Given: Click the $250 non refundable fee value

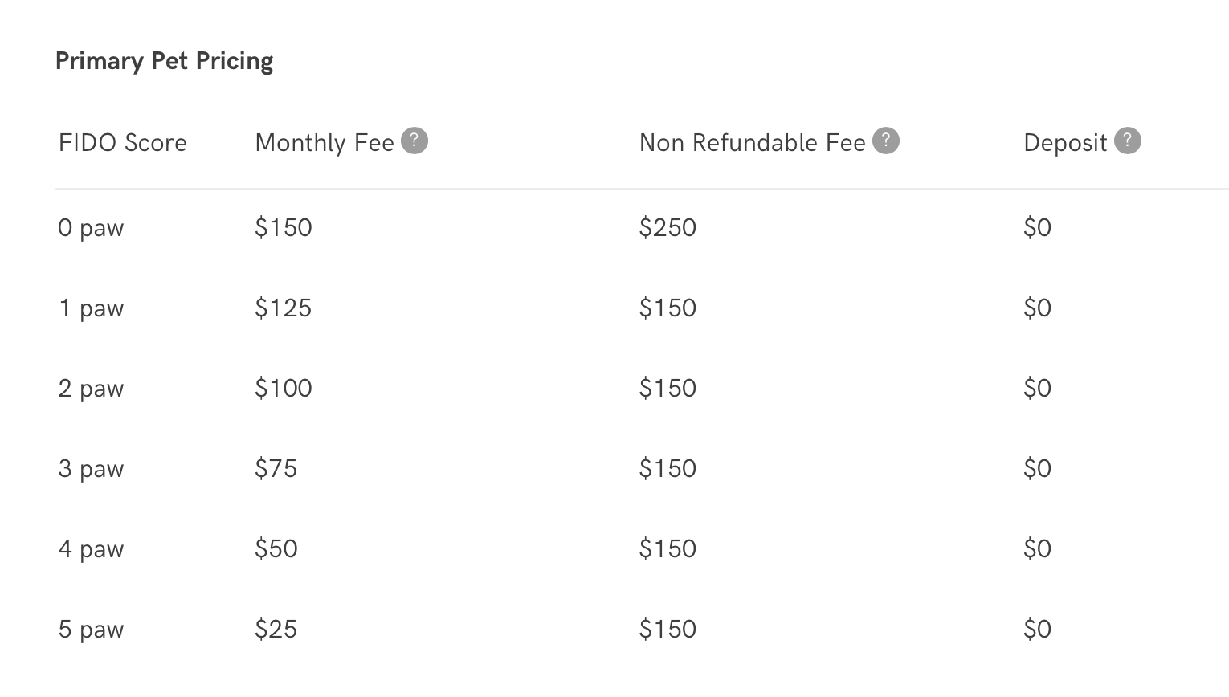Looking at the screenshot, I should 668,228.
